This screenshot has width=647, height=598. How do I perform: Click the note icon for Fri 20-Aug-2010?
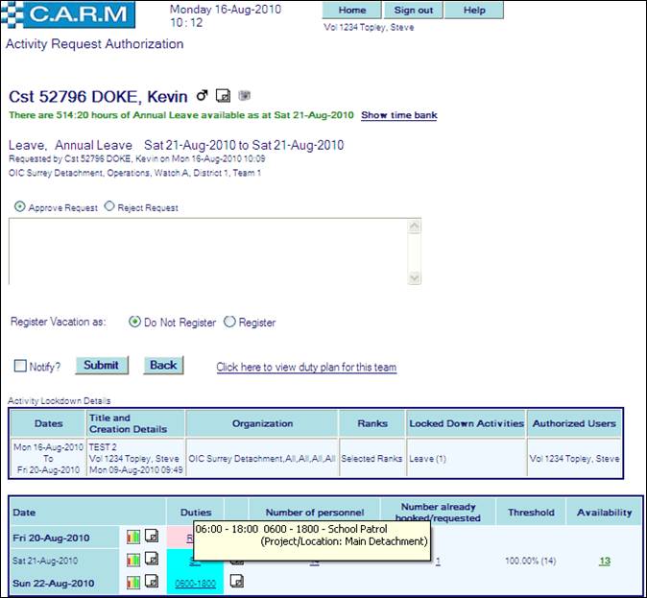click(x=152, y=536)
